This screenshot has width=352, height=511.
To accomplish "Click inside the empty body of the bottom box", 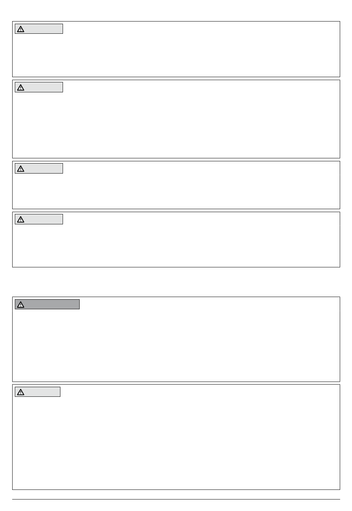I will (176, 443).
